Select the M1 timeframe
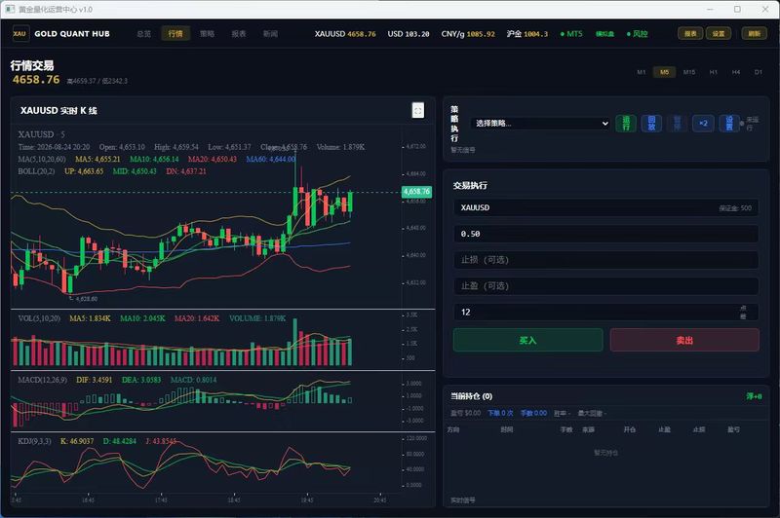The image size is (780, 518). [x=642, y=72]
